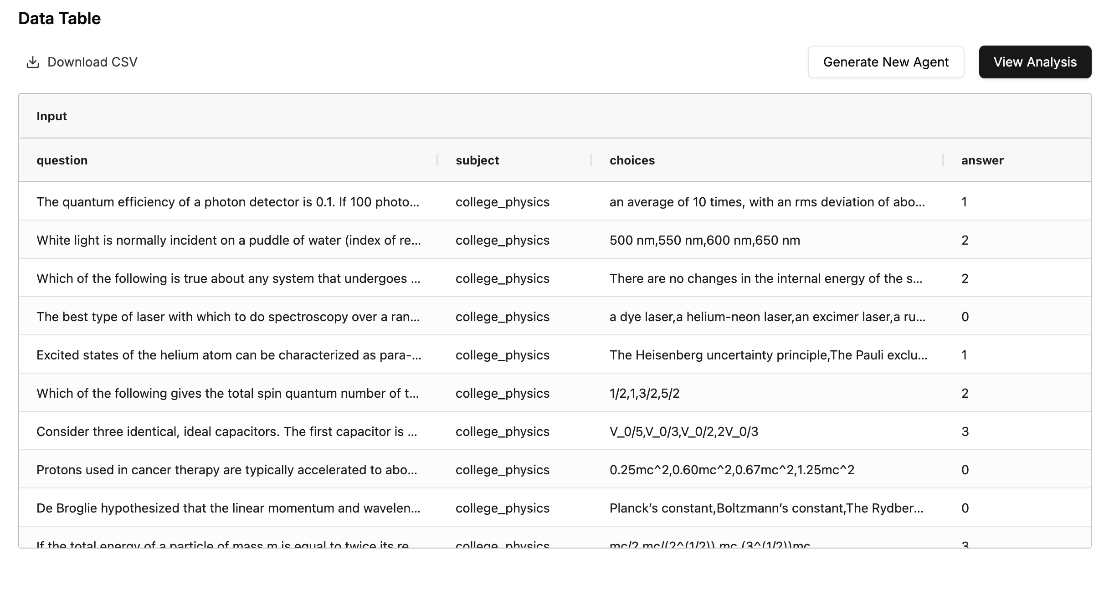Click choices cell 'V_0/5,V_0/3,V_0/2,2V_0/3'

(x=684, y=431)
